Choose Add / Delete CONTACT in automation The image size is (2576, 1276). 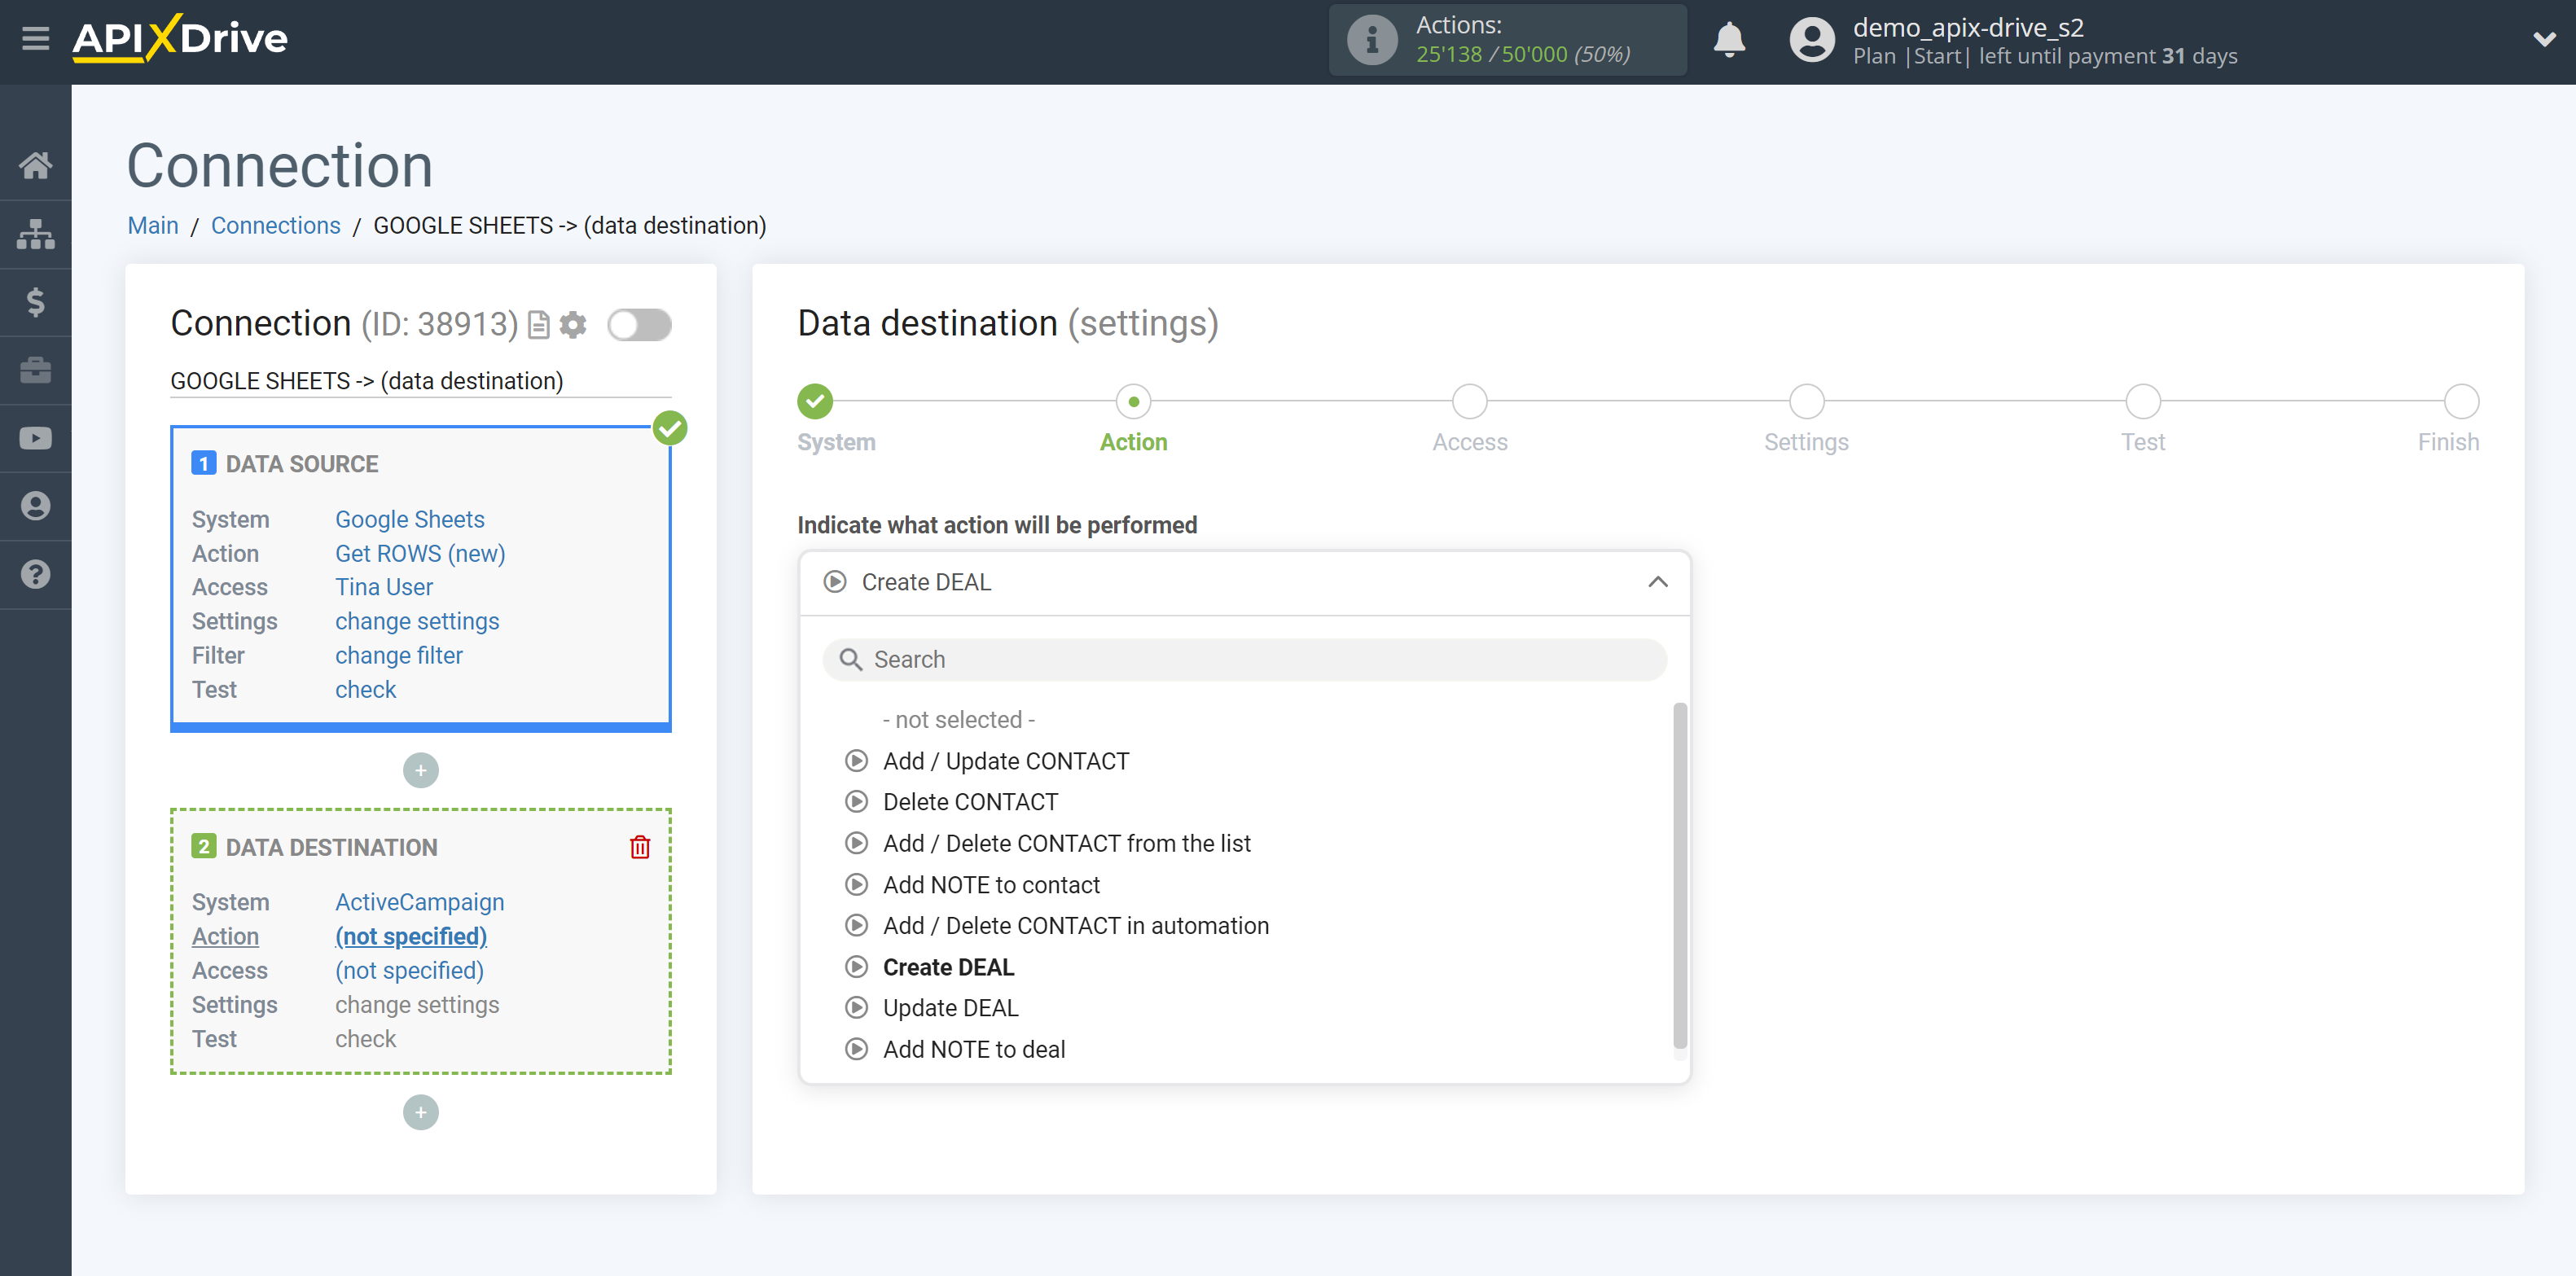pyautogui.click(x=1076, y=926)
